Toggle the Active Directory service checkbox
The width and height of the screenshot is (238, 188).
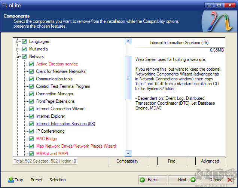(x=31, y=64)
